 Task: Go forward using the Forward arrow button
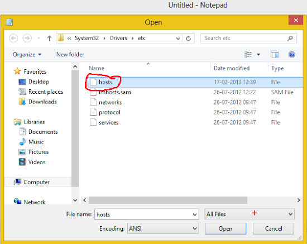[x=27, y=38]
